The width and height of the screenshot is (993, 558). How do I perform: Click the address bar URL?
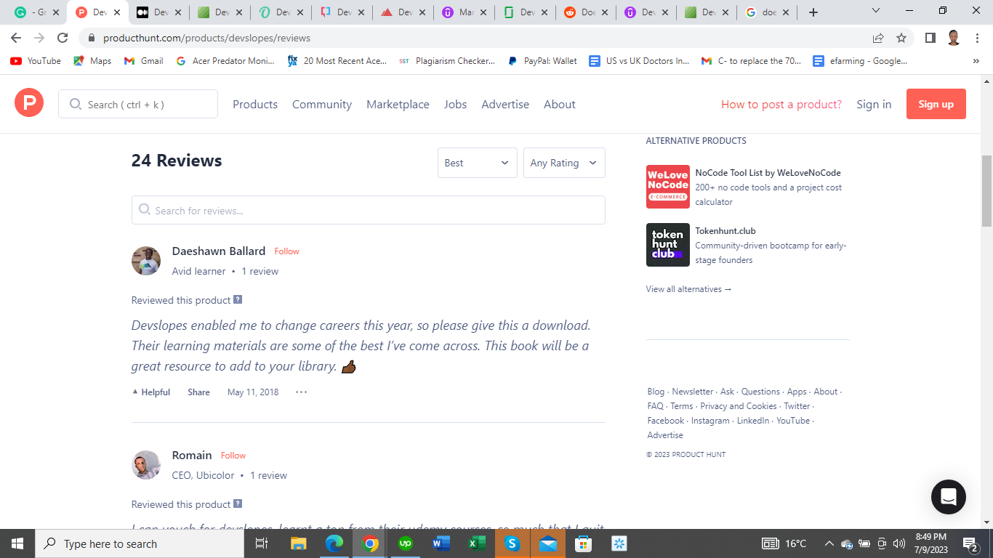pos(206,38)
